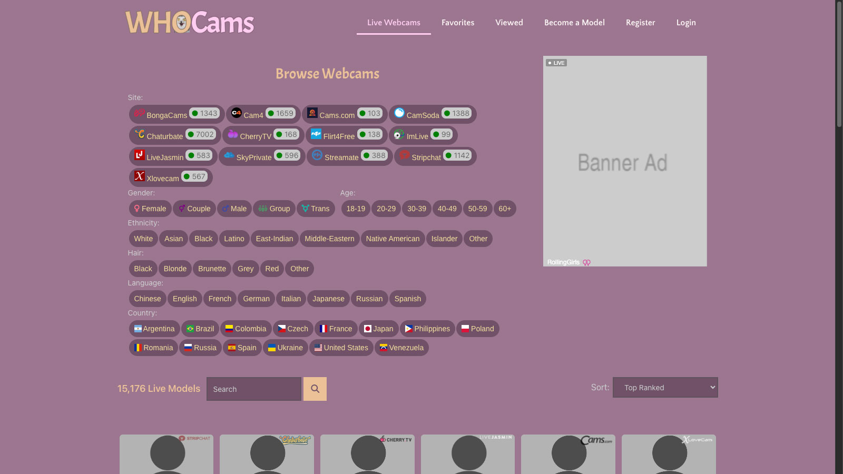
Task: Choose United States country filter
Action: (341, 348)
